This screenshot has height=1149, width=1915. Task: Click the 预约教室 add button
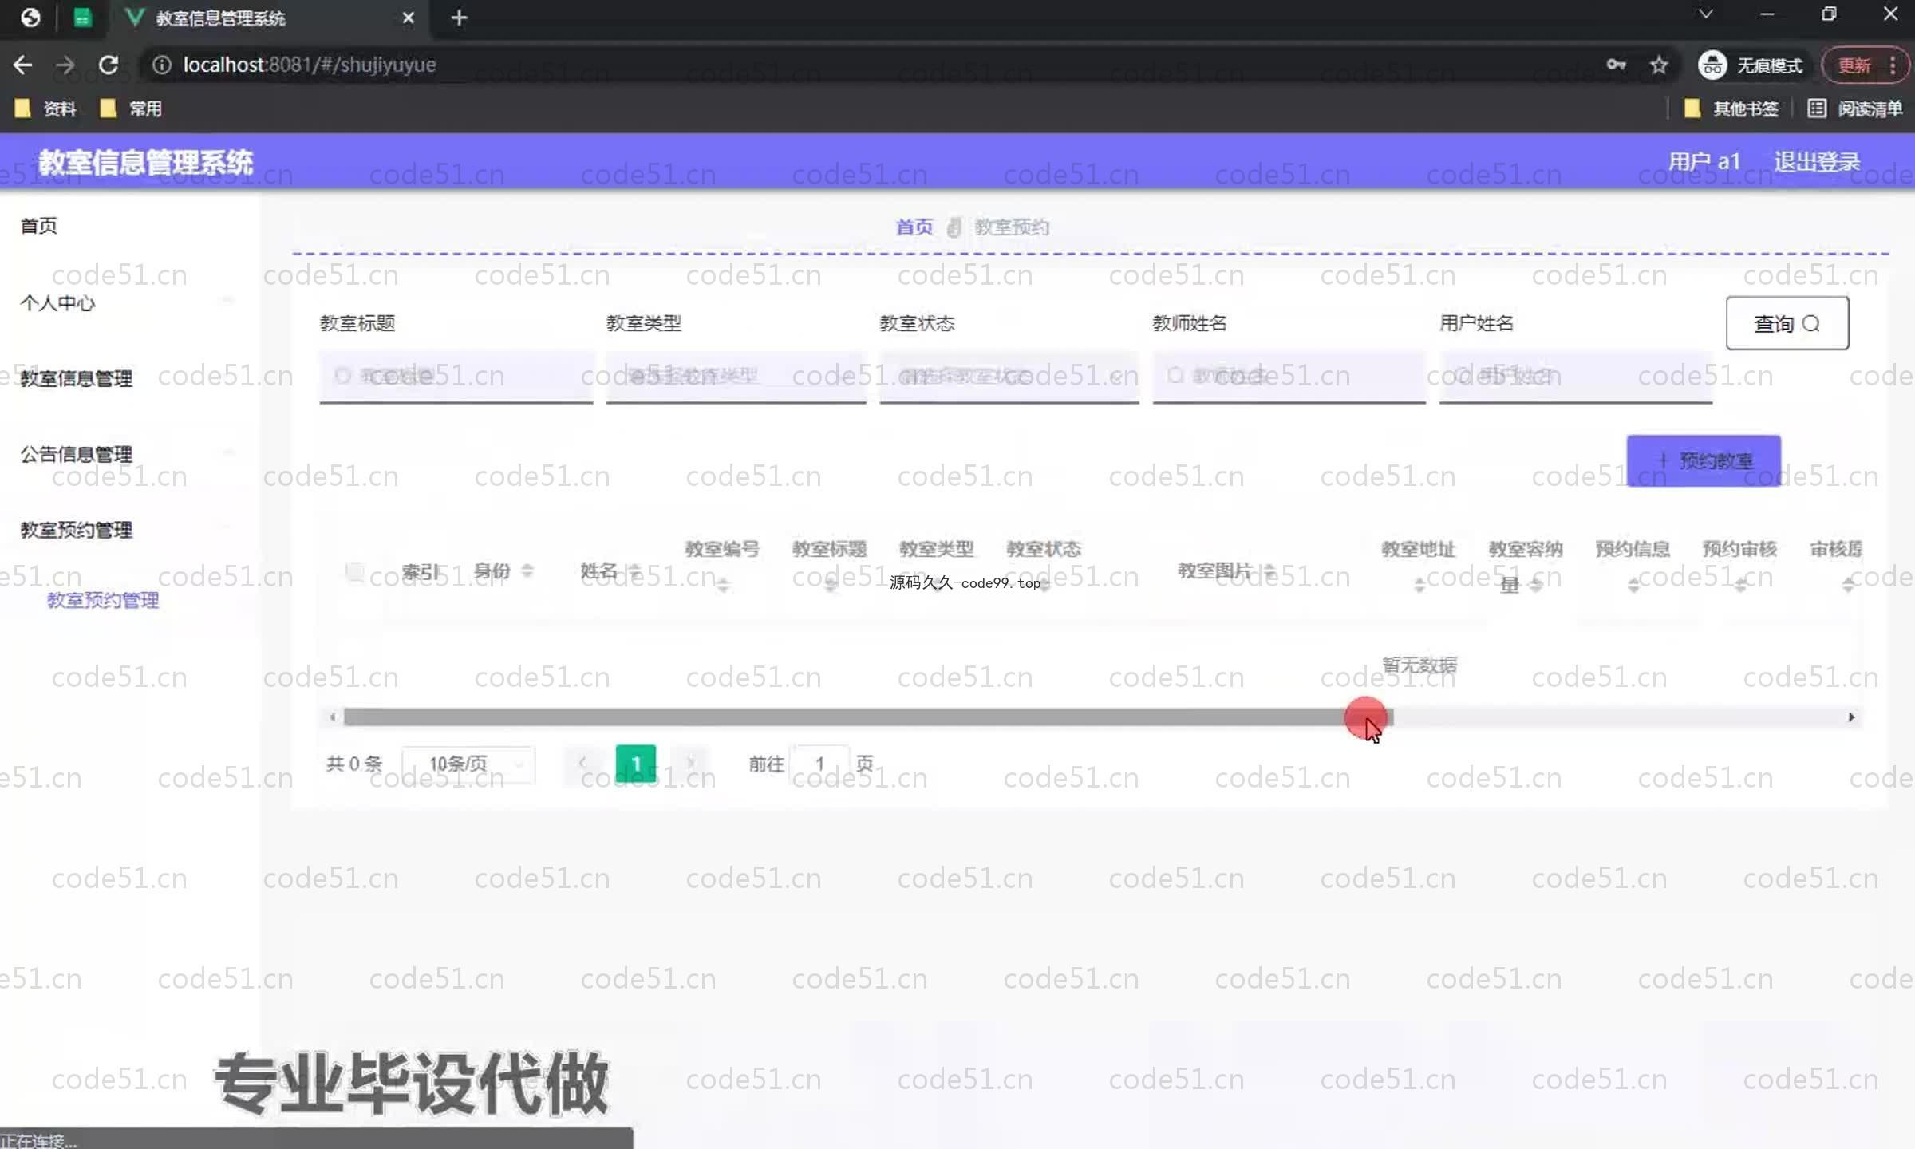(1704, 460)
